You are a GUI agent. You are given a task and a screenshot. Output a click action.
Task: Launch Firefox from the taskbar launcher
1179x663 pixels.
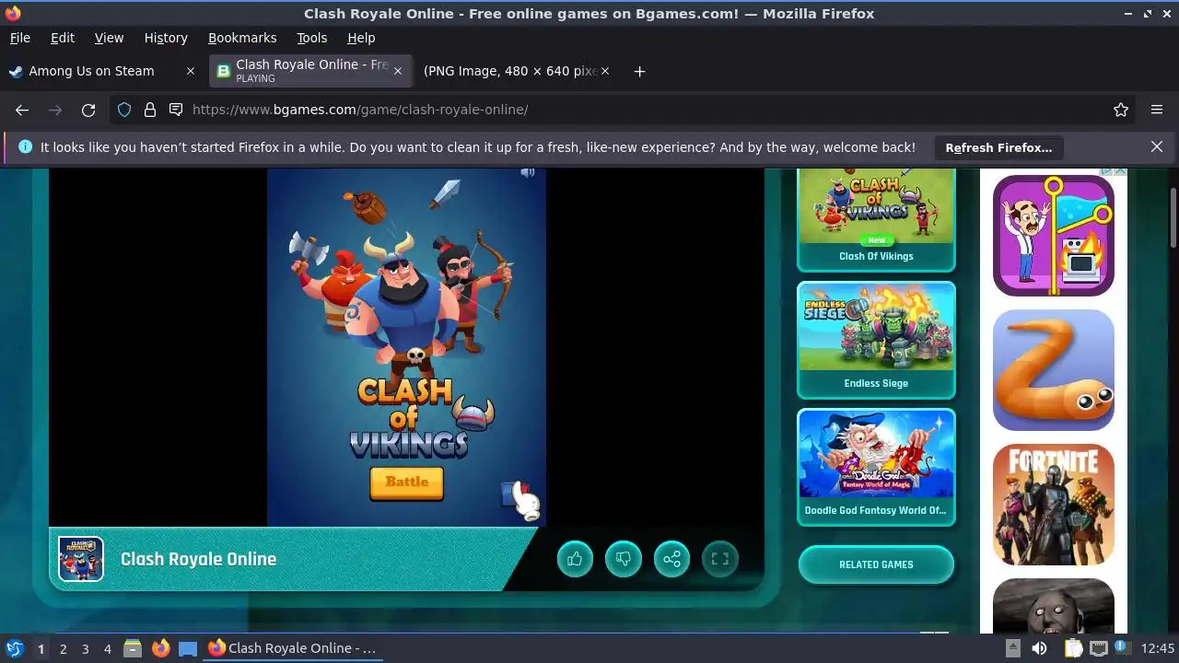(x=160, y=648)
